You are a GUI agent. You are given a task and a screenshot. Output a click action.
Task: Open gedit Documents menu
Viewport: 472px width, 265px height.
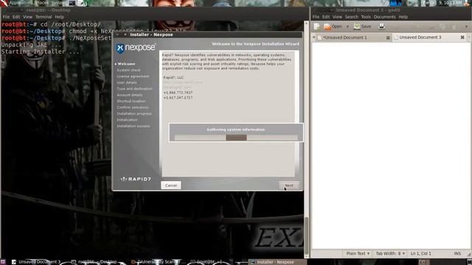[384, 17]
